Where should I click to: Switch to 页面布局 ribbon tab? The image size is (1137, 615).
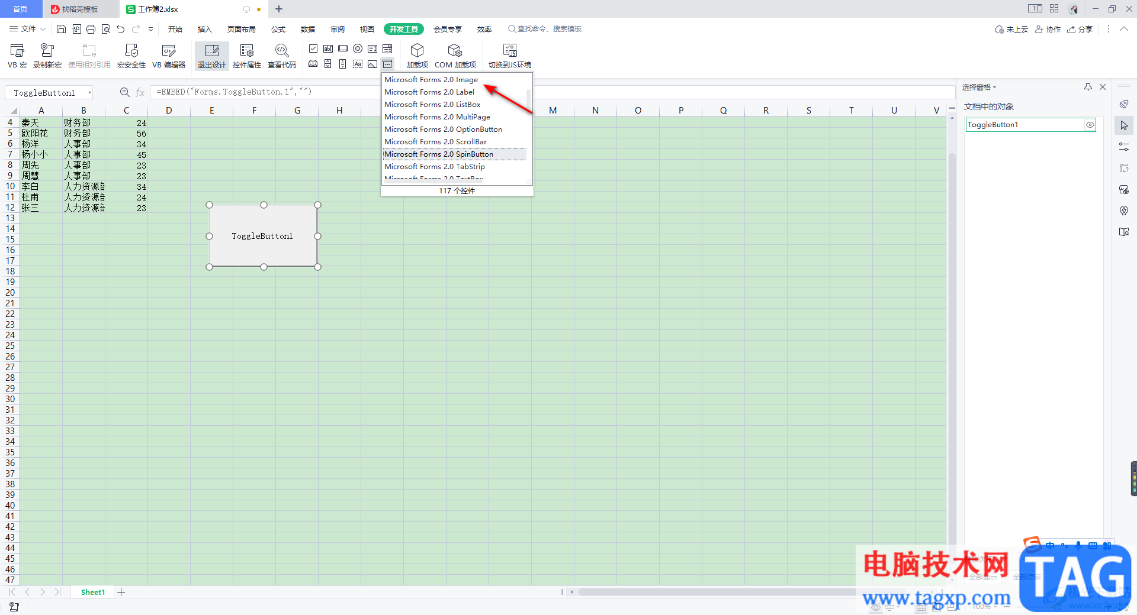click(x=242, y=29)
